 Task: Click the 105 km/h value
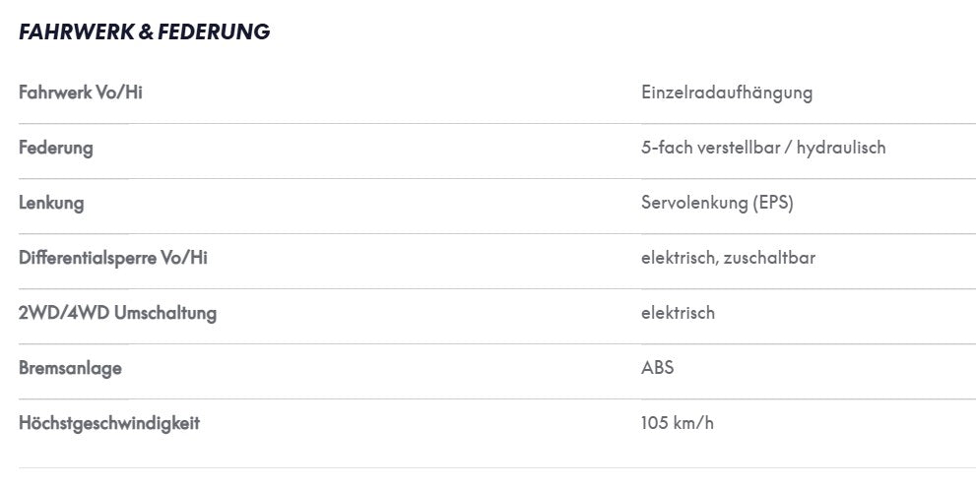point(678,423)
